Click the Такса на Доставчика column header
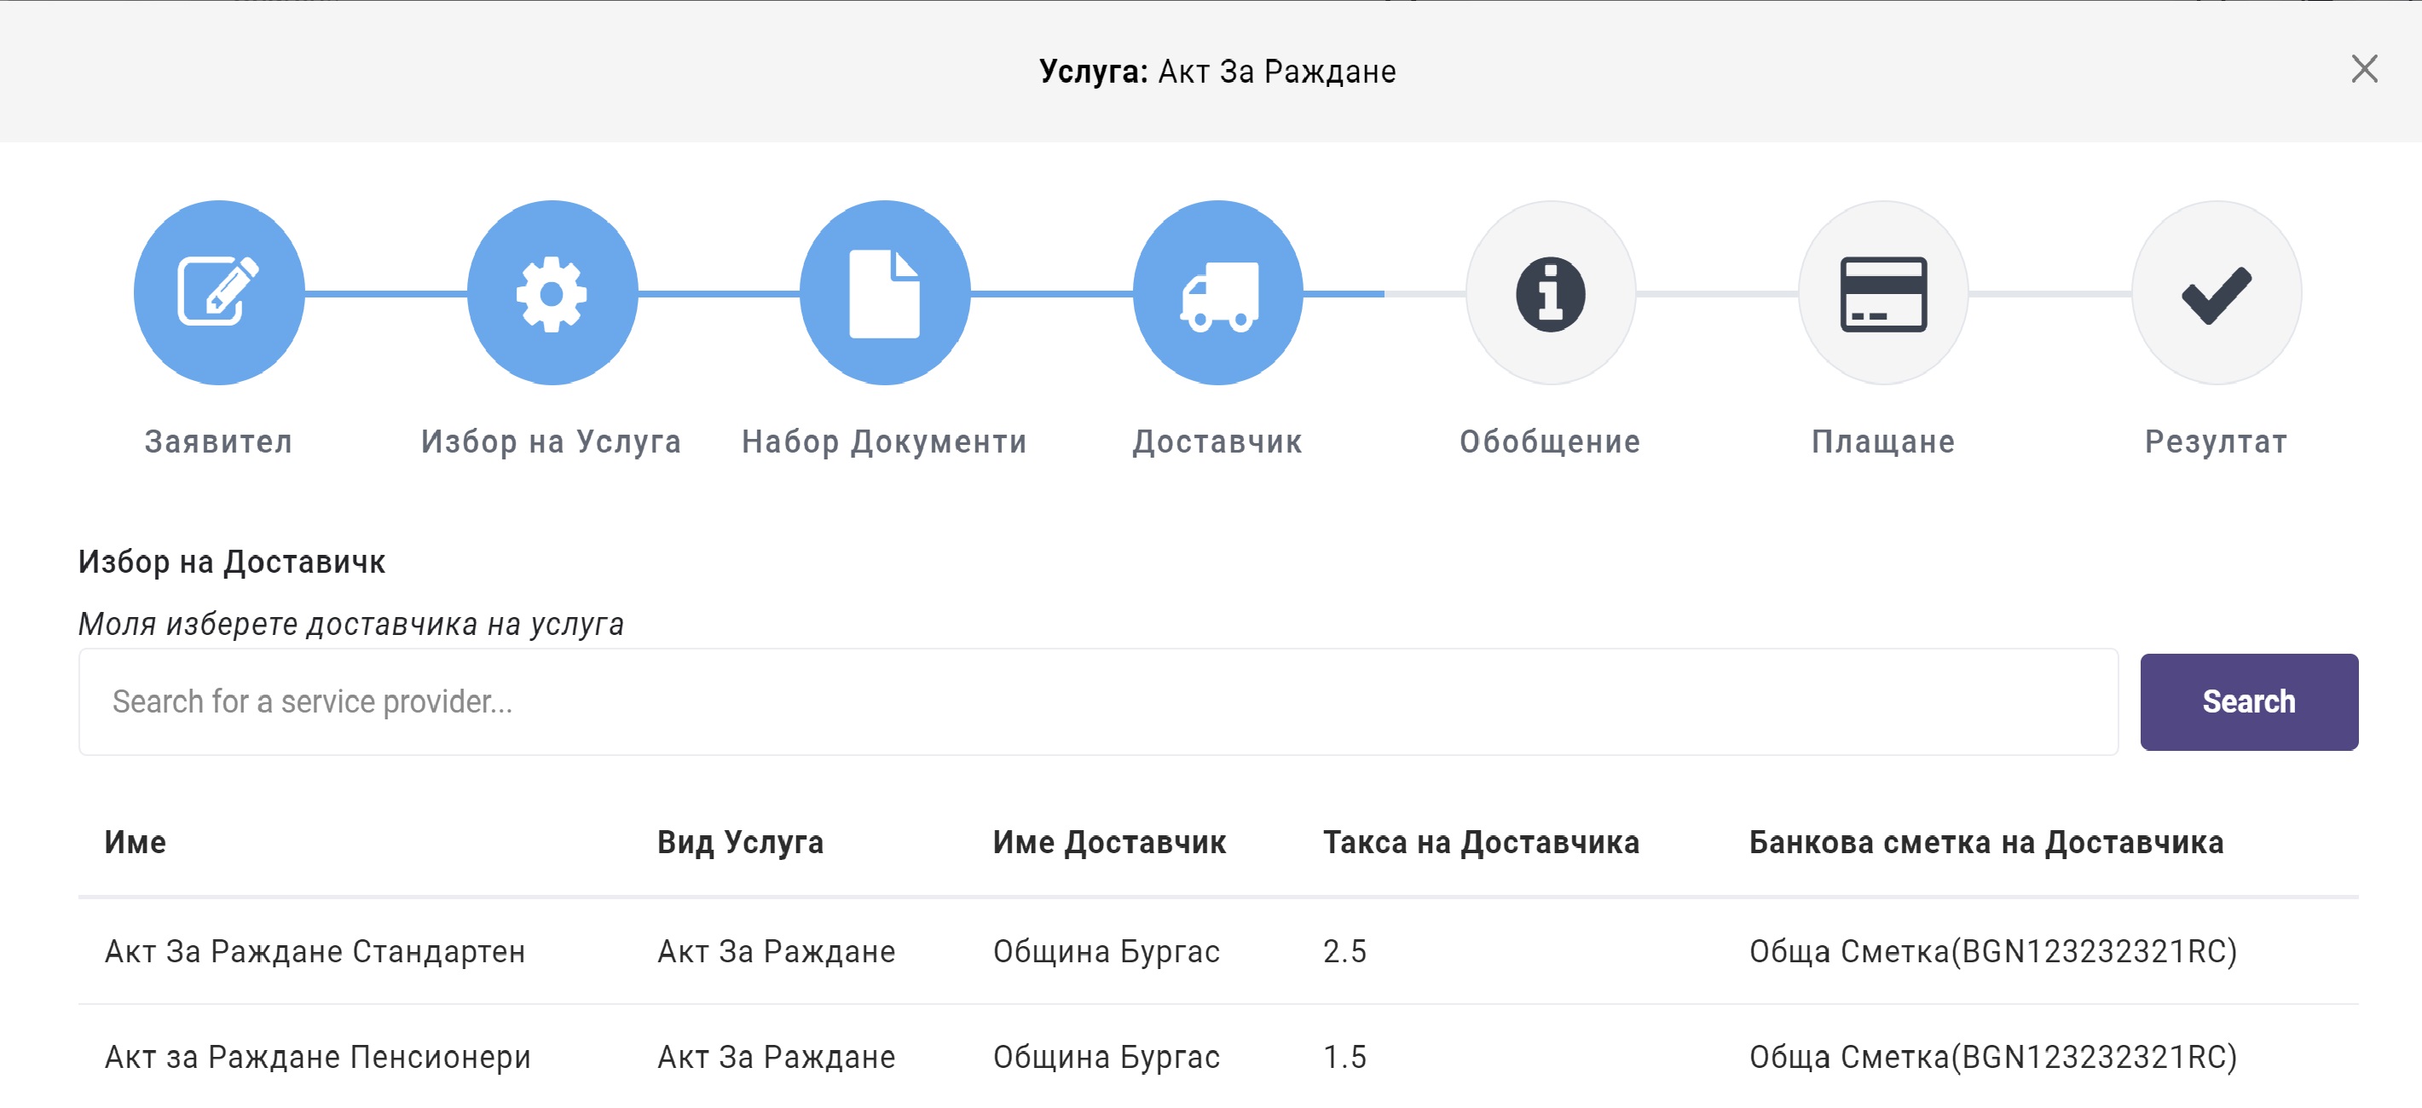The width and height of the screenshot is (2422, 1108). [x=1481, y=841]
